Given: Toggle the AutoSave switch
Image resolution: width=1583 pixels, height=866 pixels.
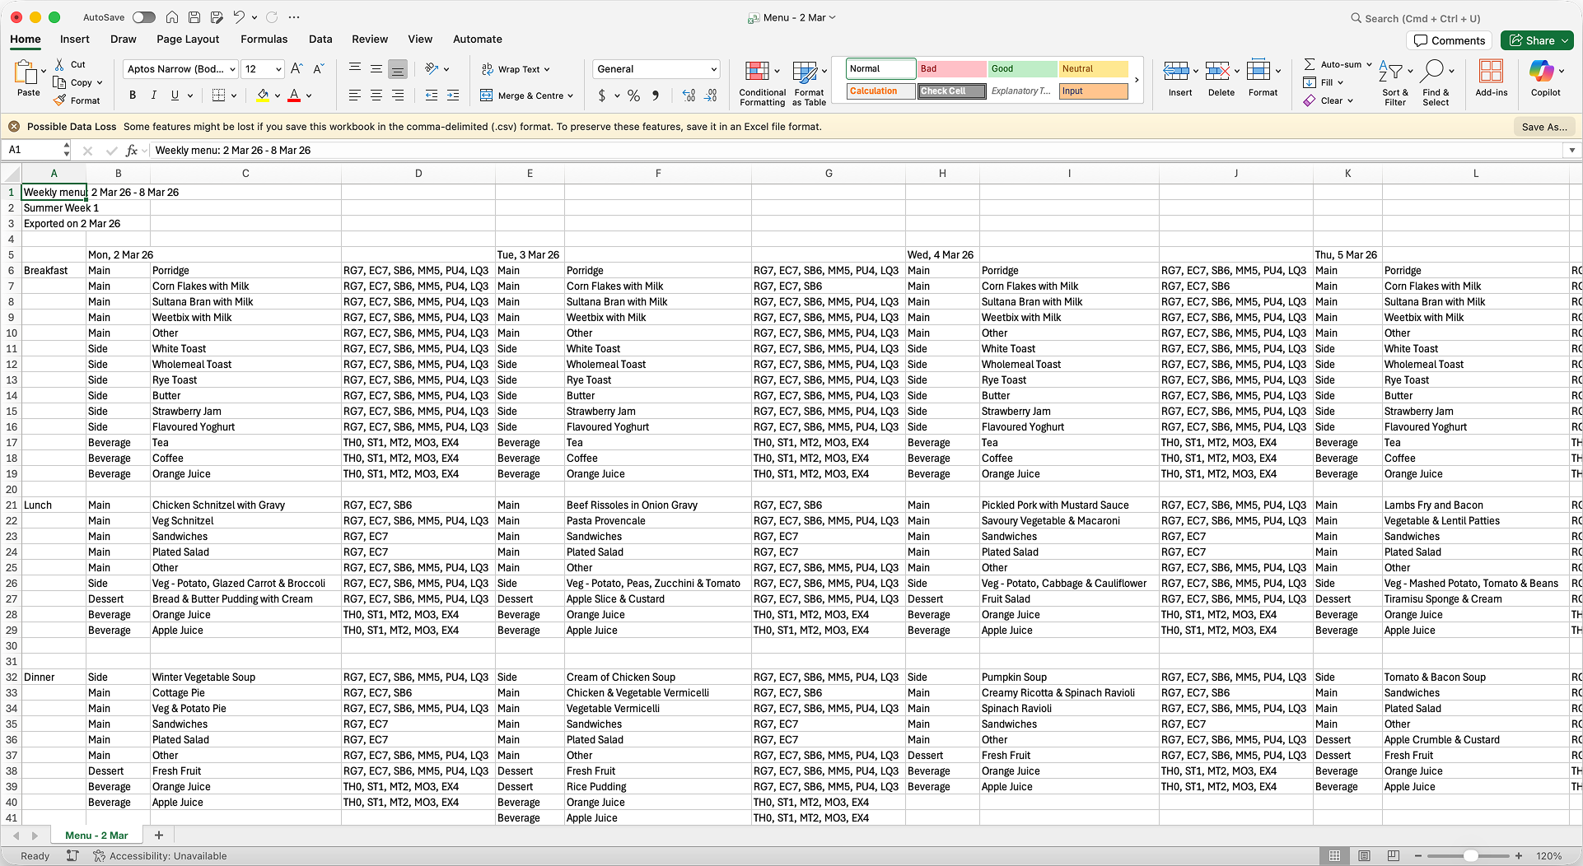Looking at the screenshot, I should [144, 17].
